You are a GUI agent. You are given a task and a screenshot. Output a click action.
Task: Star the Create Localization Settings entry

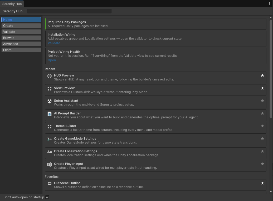pos(262,151)
